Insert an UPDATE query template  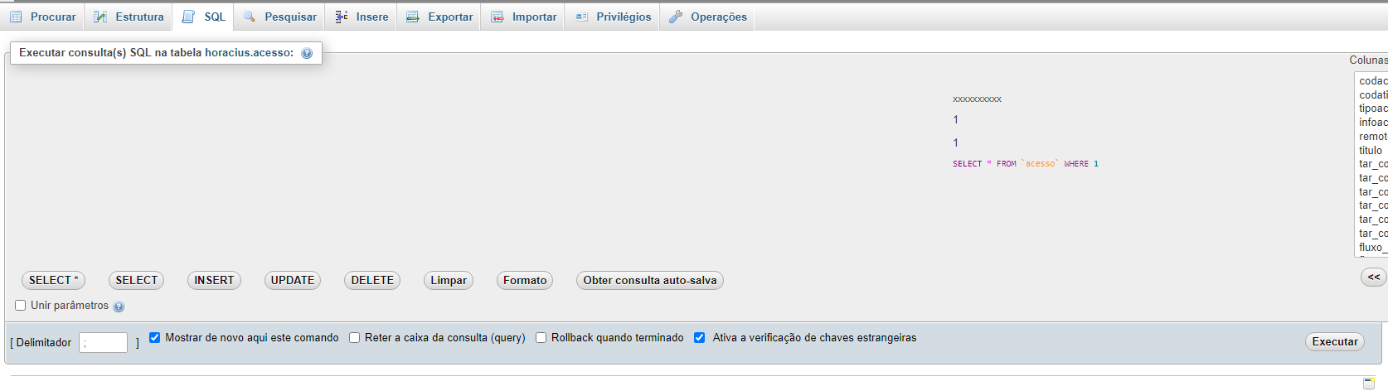tap(293, 280)
